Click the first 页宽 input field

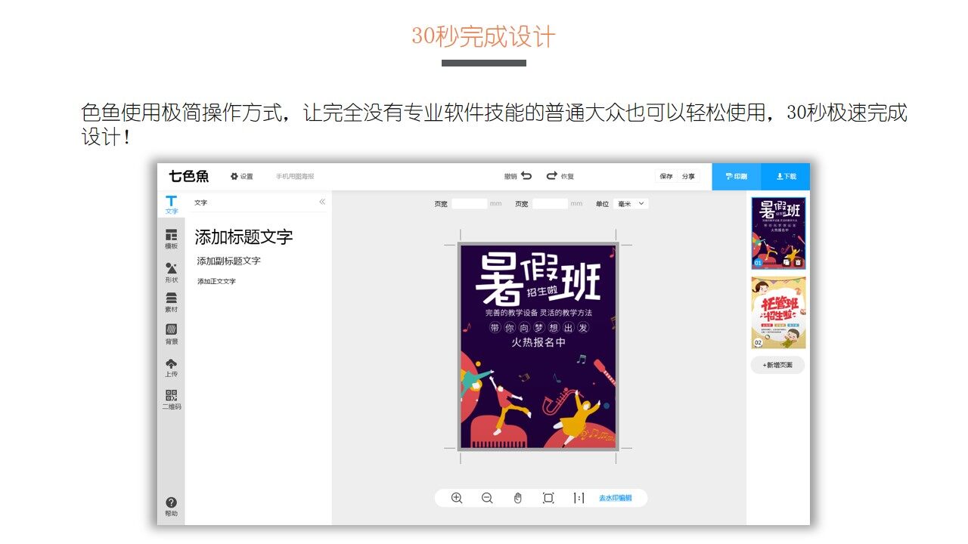pyautogui.click(x=469, y=204)
